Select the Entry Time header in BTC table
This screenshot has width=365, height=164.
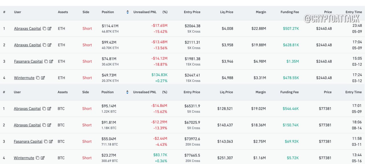[x=353, y=92]
